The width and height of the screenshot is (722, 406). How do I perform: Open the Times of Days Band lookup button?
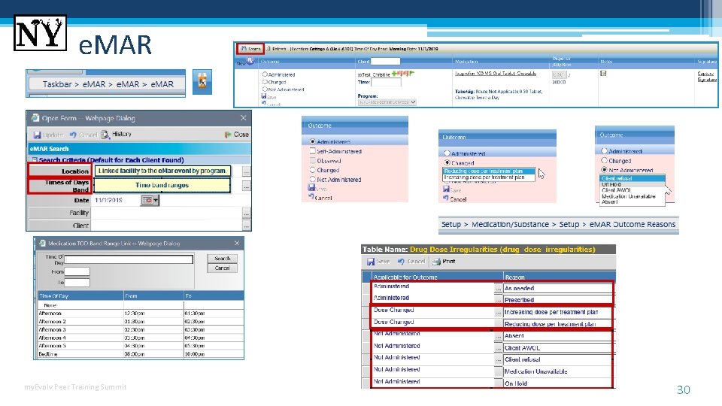click(247, 186)
